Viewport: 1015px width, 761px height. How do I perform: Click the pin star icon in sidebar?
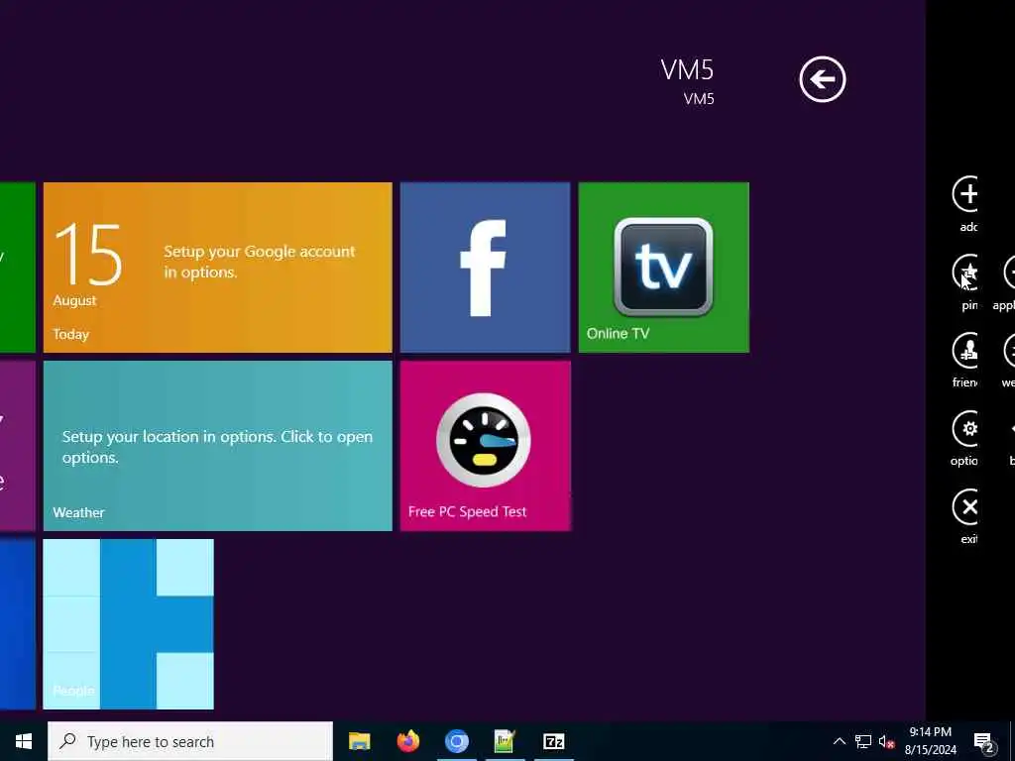[x=965, y=272]
